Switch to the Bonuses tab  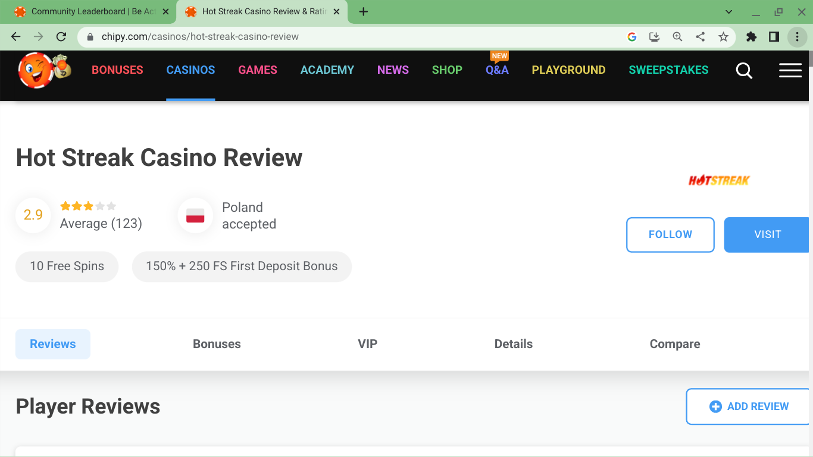click(217, 344)
